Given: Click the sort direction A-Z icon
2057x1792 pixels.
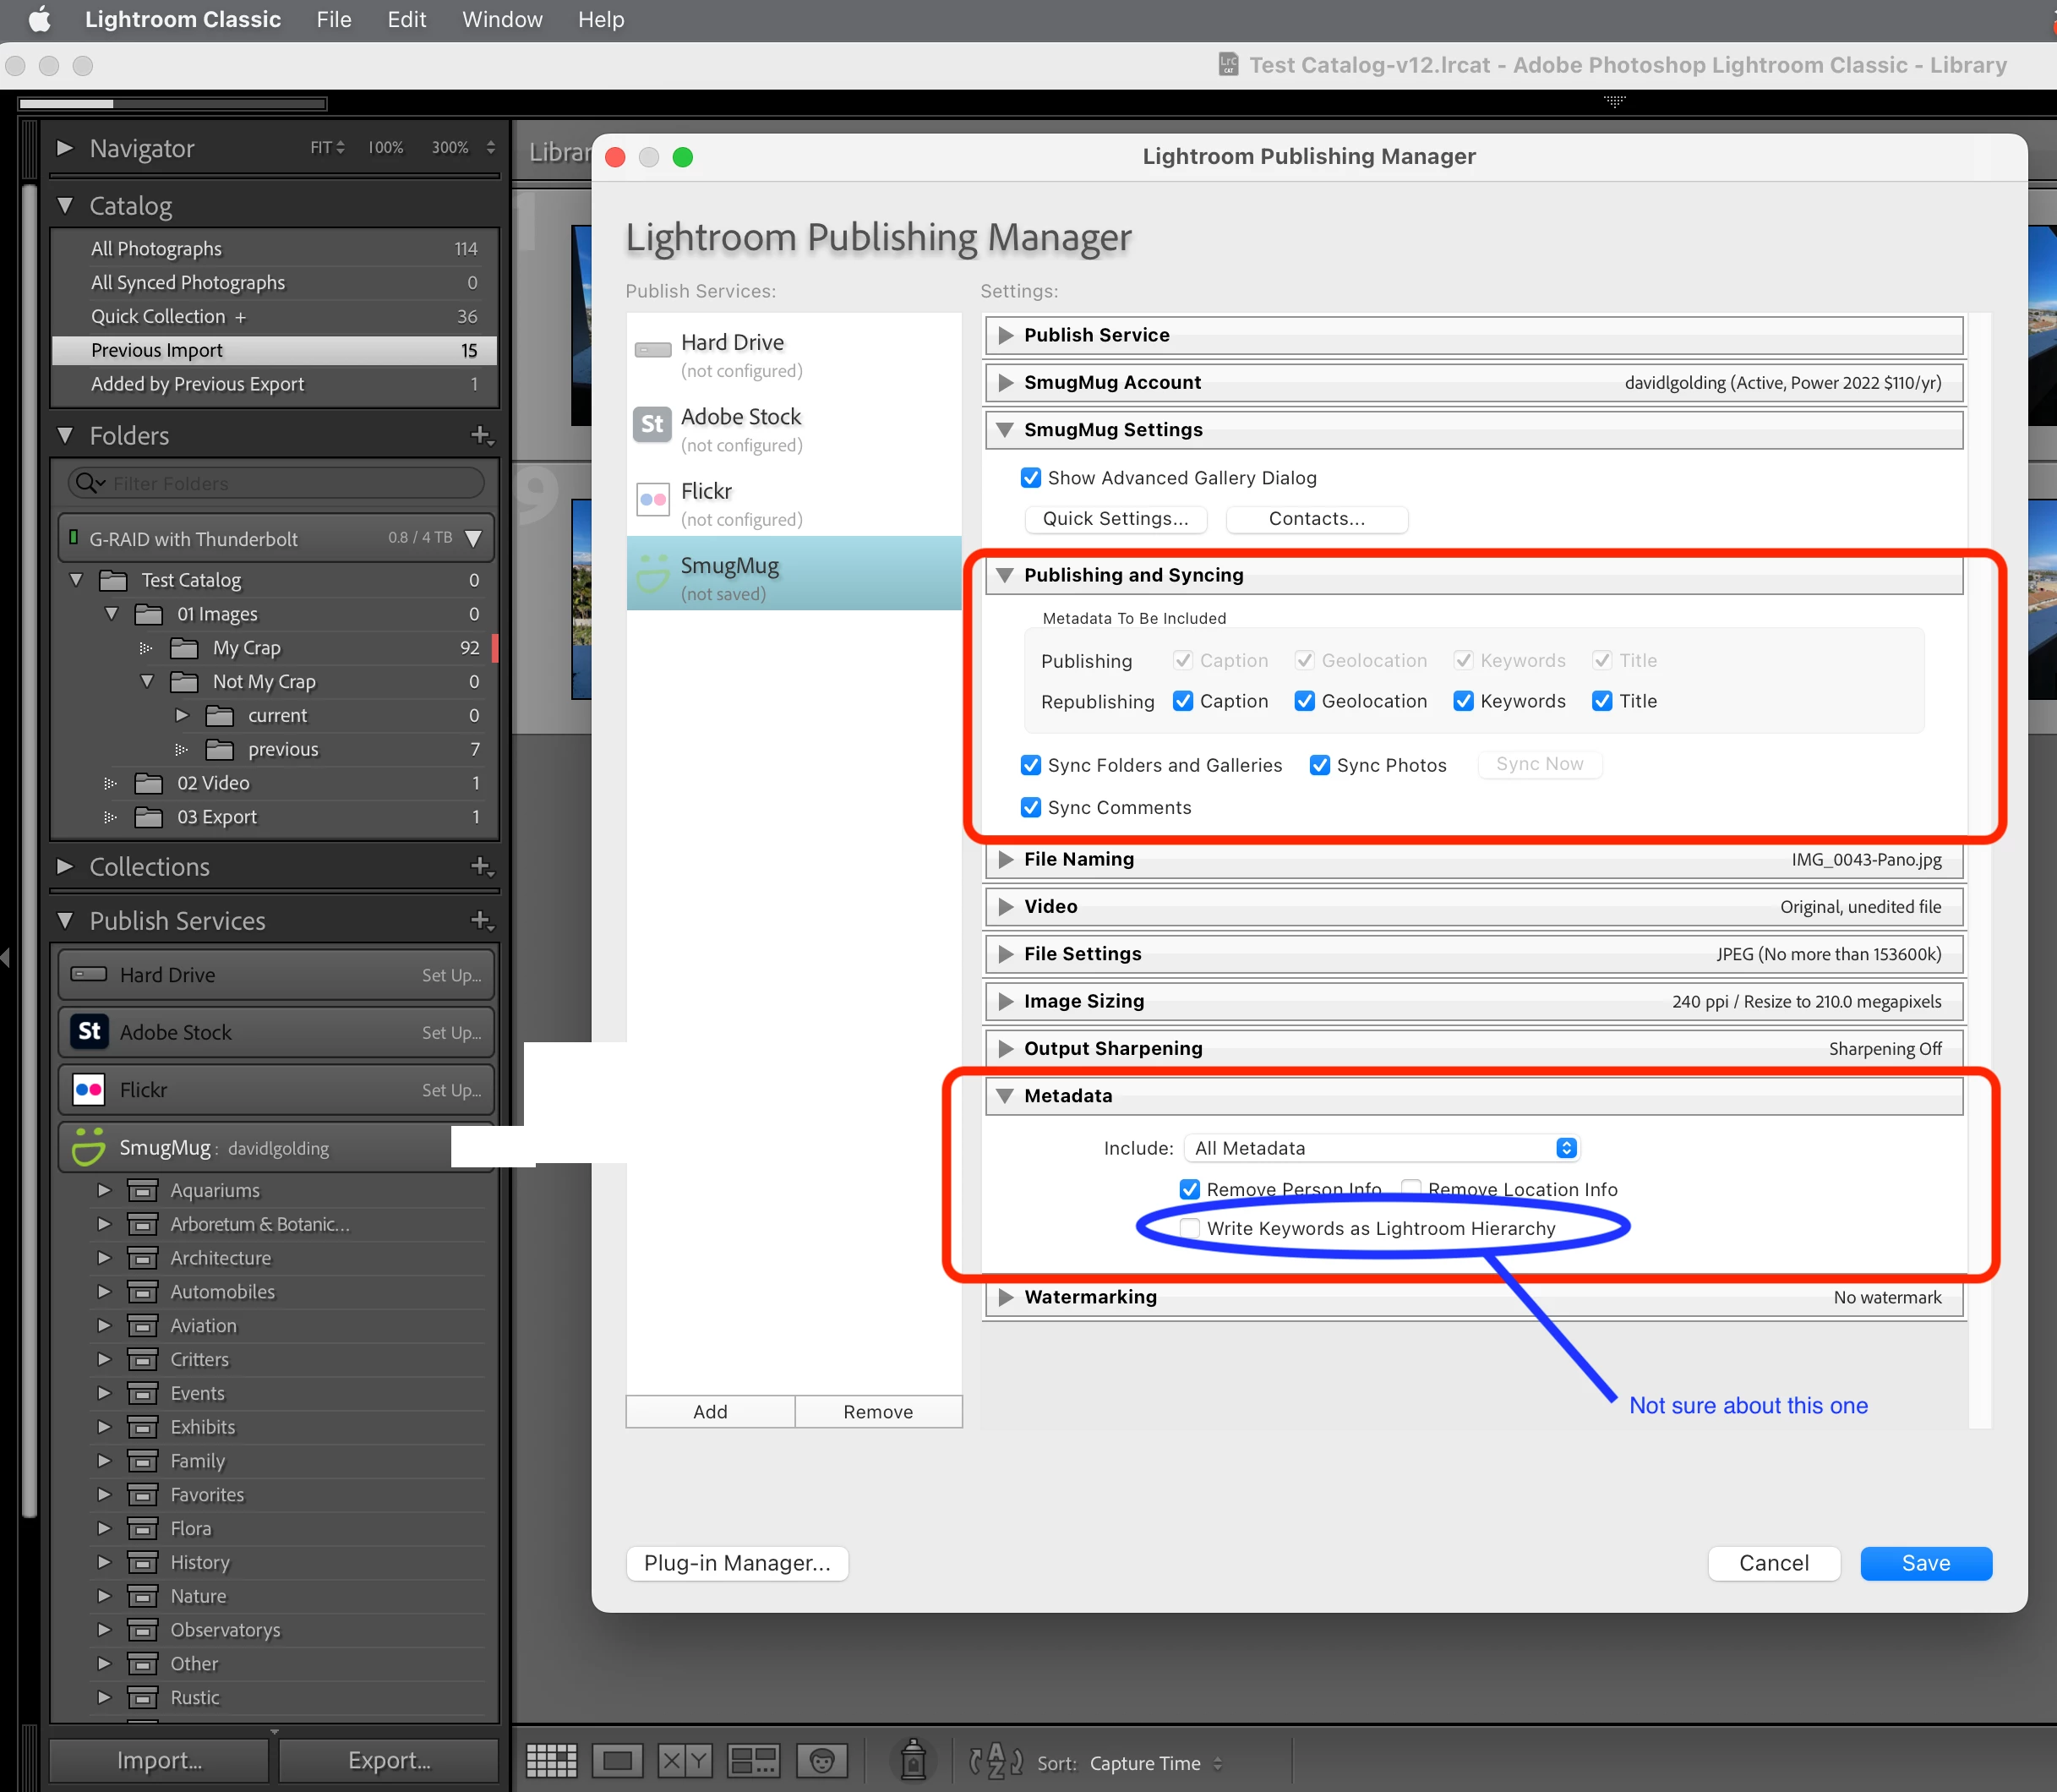Looking at the screenshot, I should [x=996, y=1761].
